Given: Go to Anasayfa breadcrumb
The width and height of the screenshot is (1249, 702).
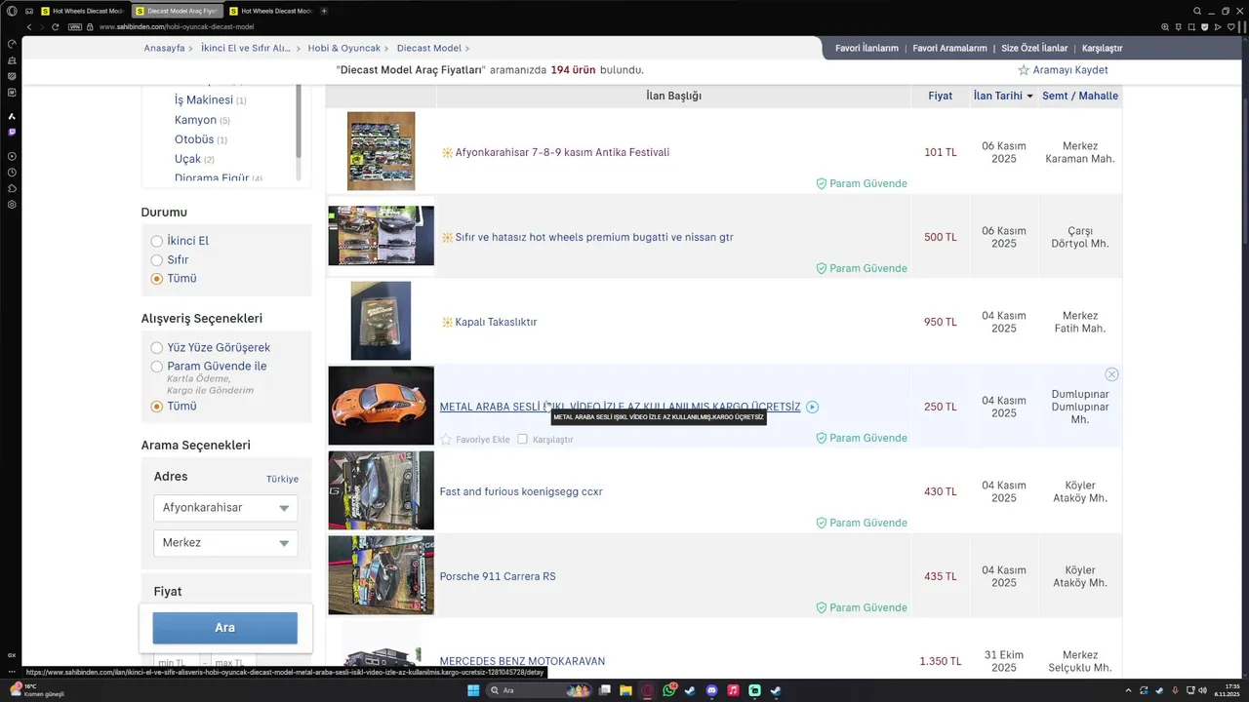Looking at the screenshot, I should point(164,48).
